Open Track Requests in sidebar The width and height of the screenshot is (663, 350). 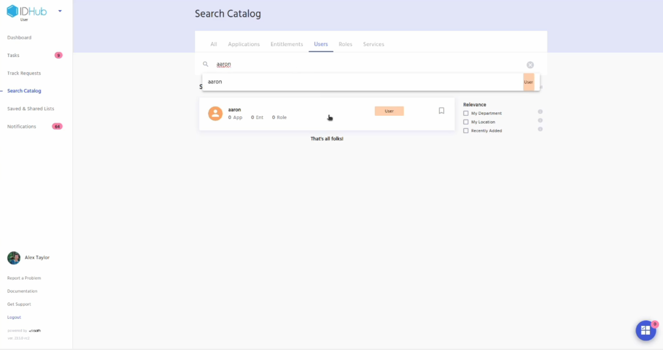[24, 73]
